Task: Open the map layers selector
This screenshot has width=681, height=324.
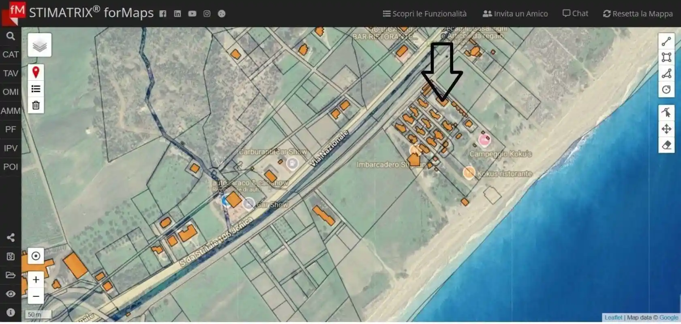Action: [39, 45]
